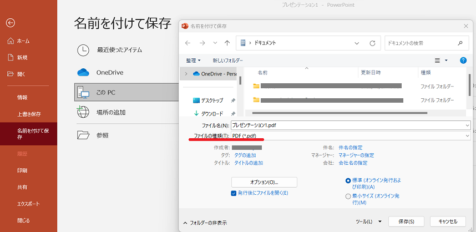Click the 保存(S) button
476x232 pixels.
[x=407, y=221]
